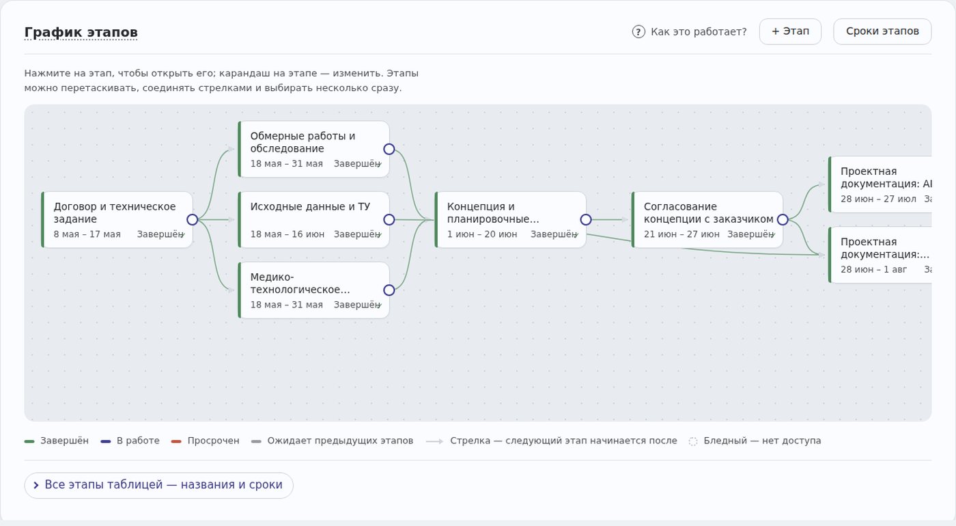This screenshot has width=956, height=526.
Task: Click the 'График этапов' heading
Action: [81, 32]
